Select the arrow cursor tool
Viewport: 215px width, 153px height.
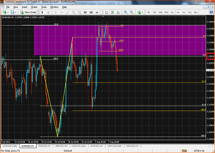click(x=42, y=12)
